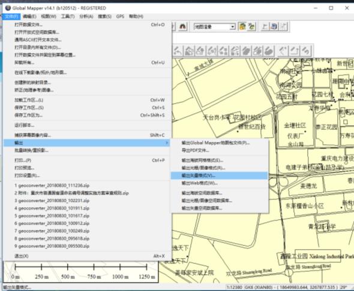Screen dimensions: 354x291
Task: Open the GPS menu
Action: 121,16
